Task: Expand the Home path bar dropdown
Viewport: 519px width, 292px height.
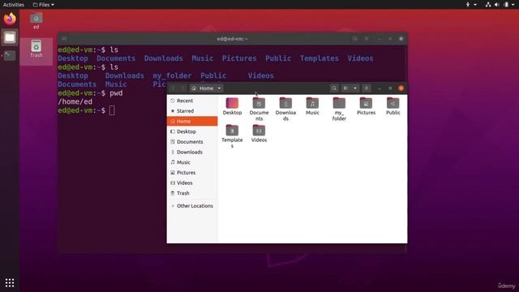Action: [x=219, y=88]
